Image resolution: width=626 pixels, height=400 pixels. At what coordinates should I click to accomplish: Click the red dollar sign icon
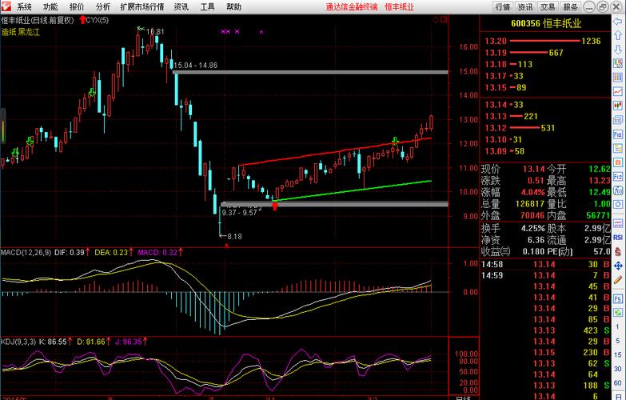pyautogui.click(x=618, y=251)
